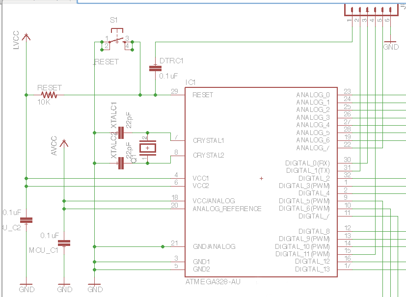The width and height of the screenshot is (406, 297).
Task: Click pin number 18 at VCC/ANALOG
Action: pyautogui.click(x=174, y=197)
